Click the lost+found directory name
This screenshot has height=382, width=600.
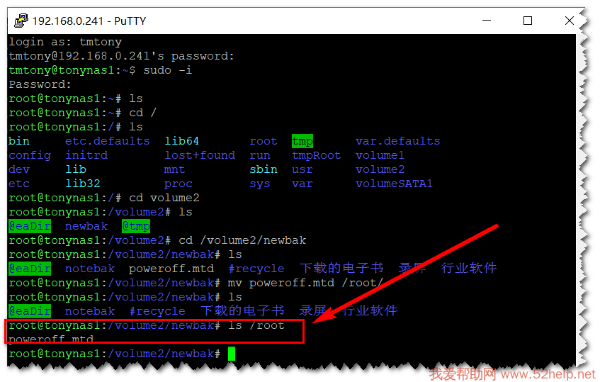click(200, 155)
